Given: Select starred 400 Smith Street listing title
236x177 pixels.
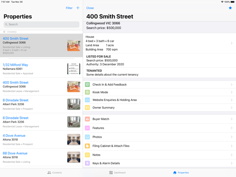Looking at the screenshot, I should 15,38.
